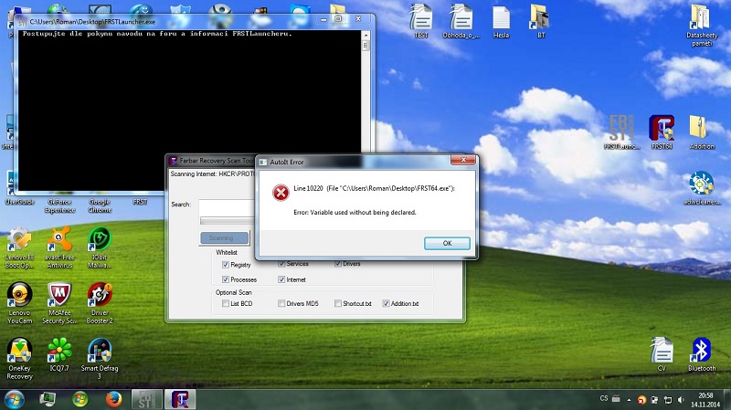Viewport: 731px width, 410px height.
Task: Select the UserGuide desktop shortcut
Action: (x=19, y=202)
